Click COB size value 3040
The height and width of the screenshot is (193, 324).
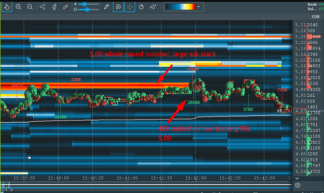point(313,25)
